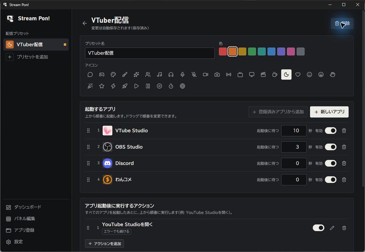
Task: Choose the paintbrush preset icon
Action: [x=125, y=75]
